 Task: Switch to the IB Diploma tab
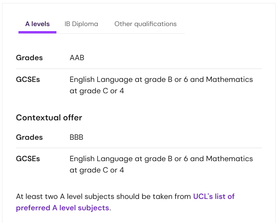click(x=81, y=24)
